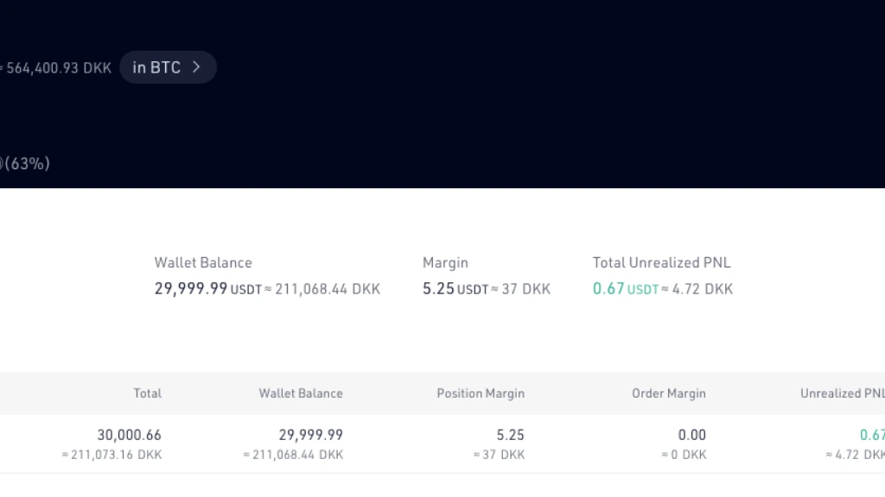Click the info icon before (63%)
This screenshot has height=497, width=885.
pos(1,163)
